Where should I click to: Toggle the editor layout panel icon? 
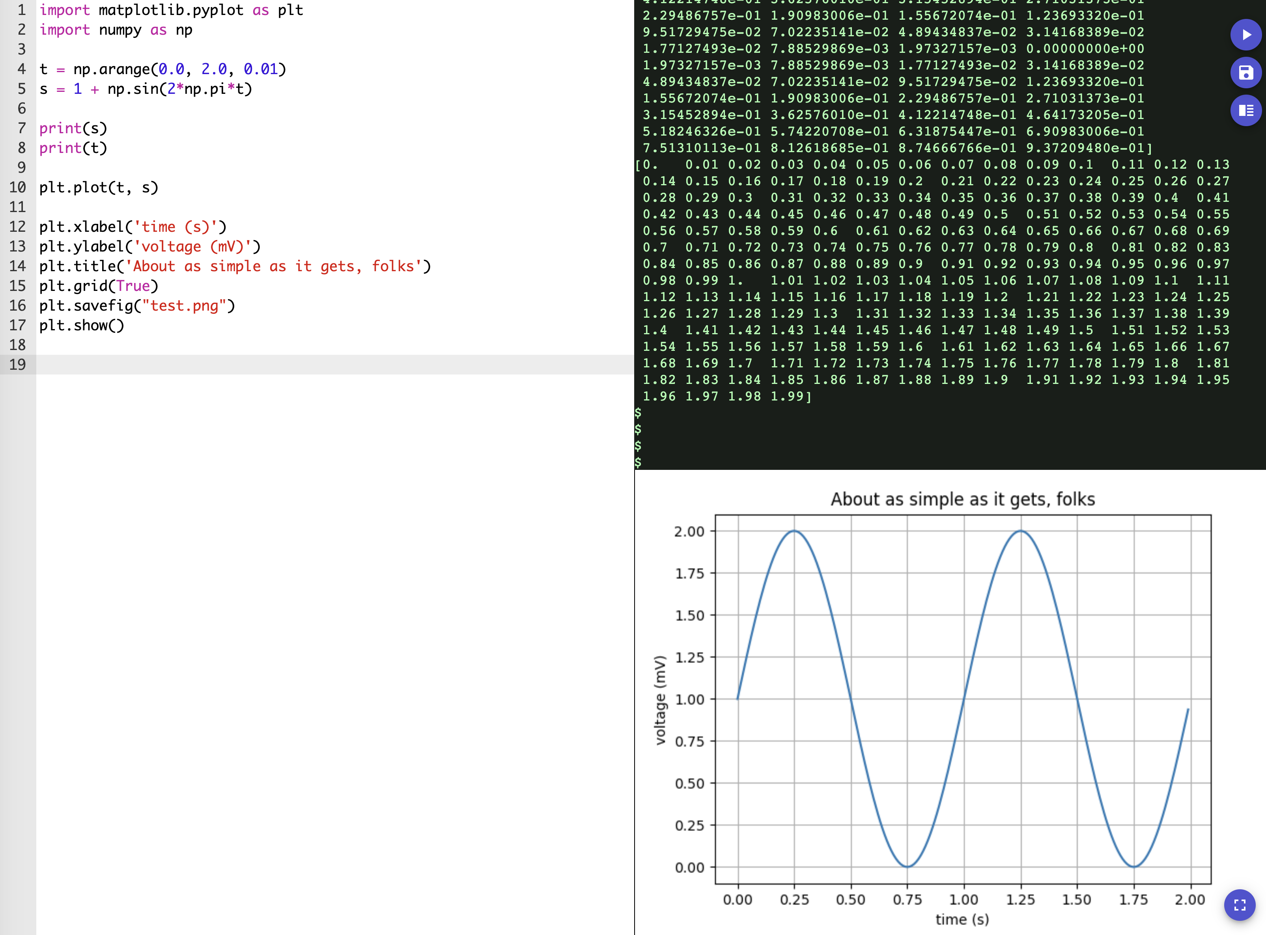[x=1245, y=110]
